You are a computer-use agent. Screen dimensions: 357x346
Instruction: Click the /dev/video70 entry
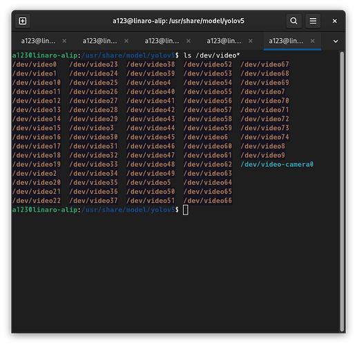click(x=265, y=101)
